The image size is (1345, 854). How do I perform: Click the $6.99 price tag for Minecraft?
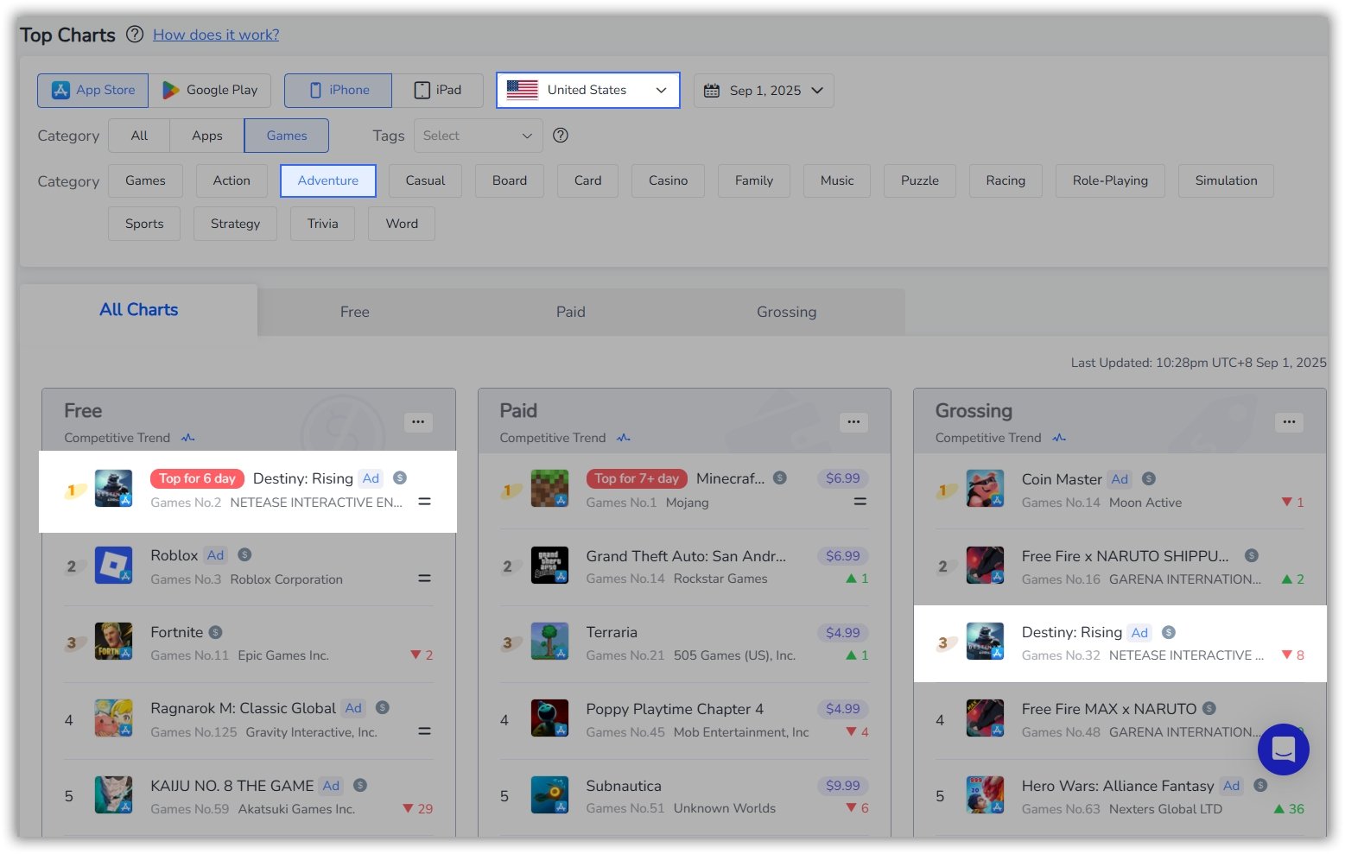[x=842, y=478]
